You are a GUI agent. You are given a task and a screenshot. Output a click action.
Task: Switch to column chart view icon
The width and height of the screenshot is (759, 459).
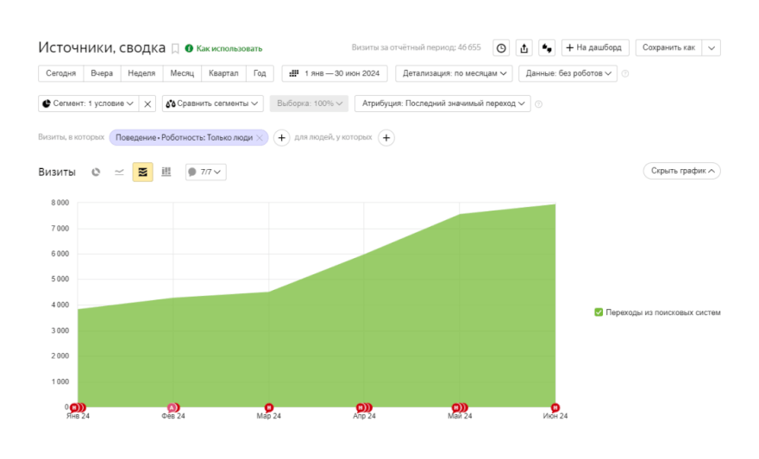tap(166, 172)
